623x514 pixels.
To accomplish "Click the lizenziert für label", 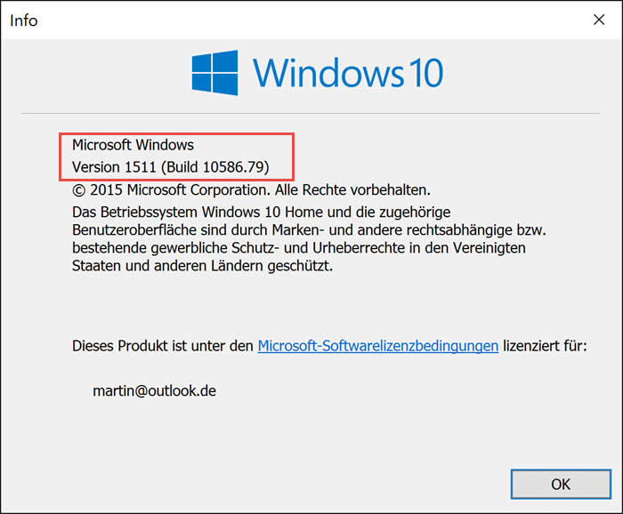I will [x=545, y=346].
